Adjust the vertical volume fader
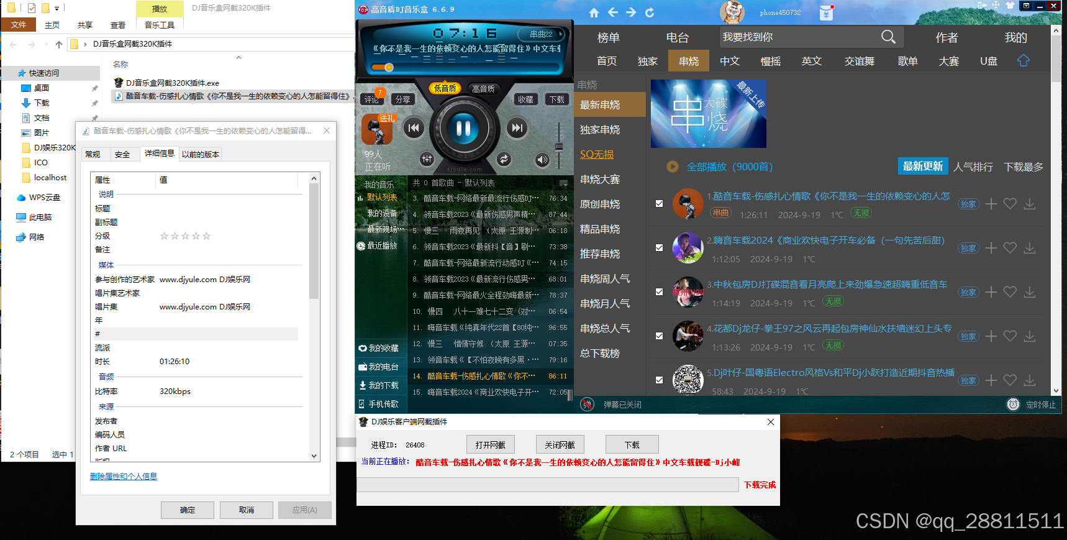The width and height of the screenshot is (1067, 540). (559, 147)
